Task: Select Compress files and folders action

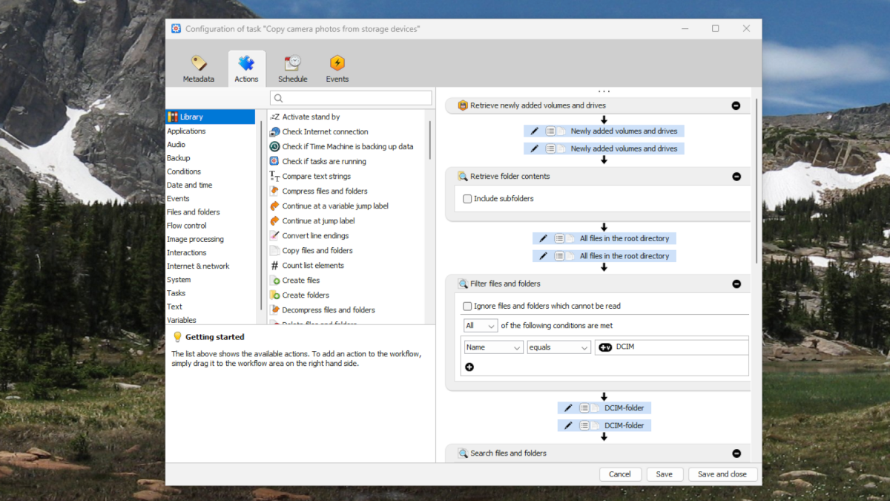Action: 324,191
